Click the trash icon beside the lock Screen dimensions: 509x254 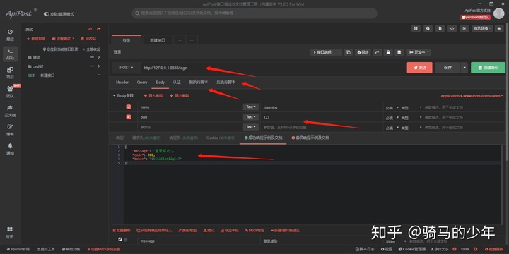pyautogui.click(x=399, y=52)
